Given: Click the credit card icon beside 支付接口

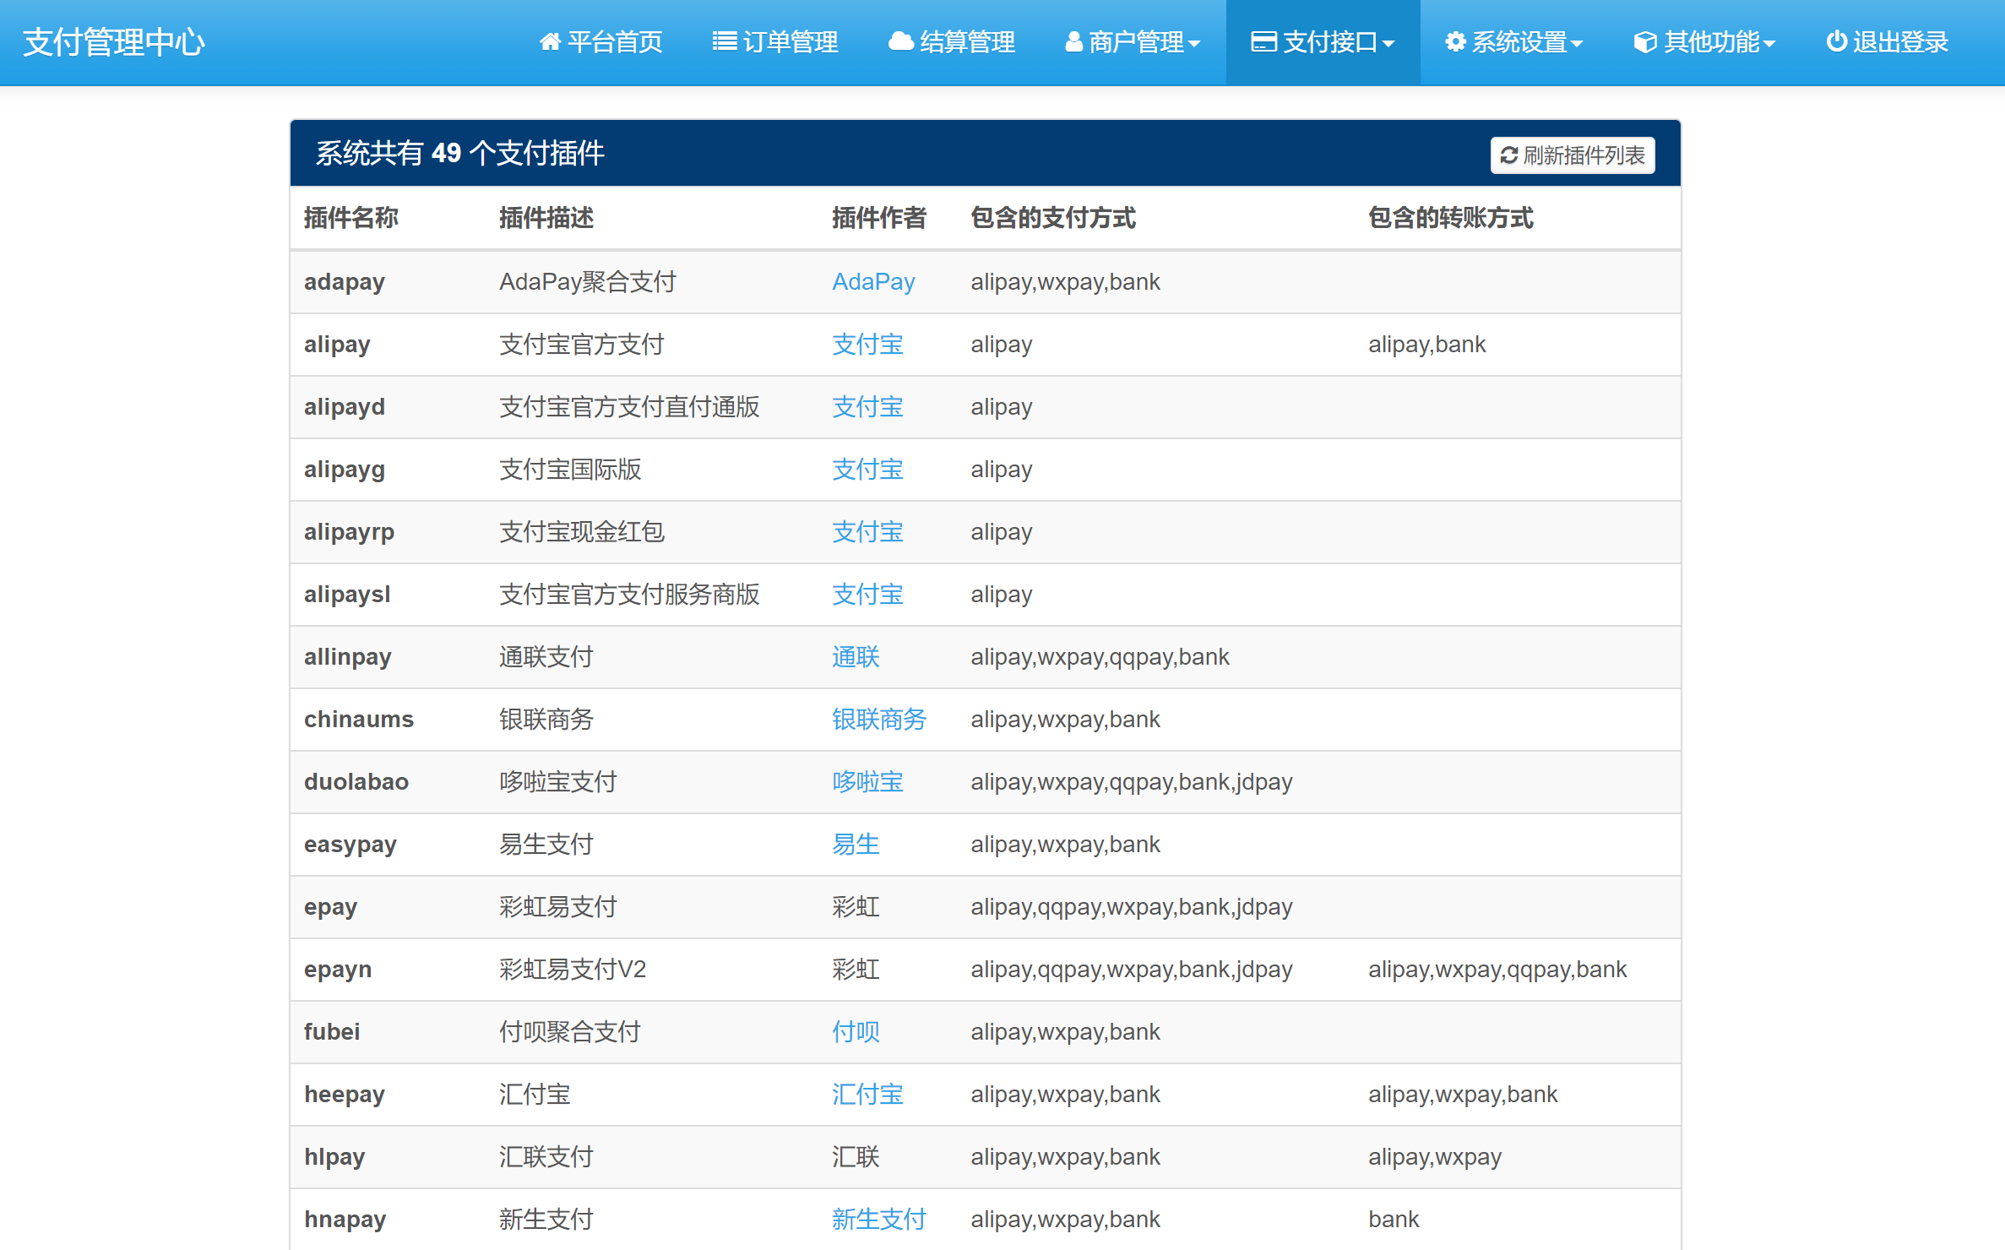Looking at the screenshot, I should click(x=1263, y=41).
